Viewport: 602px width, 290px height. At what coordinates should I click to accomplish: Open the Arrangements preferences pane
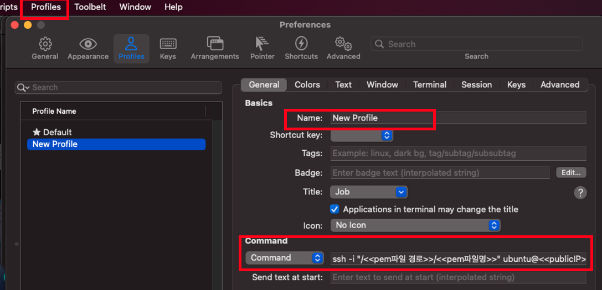[215, 49]
